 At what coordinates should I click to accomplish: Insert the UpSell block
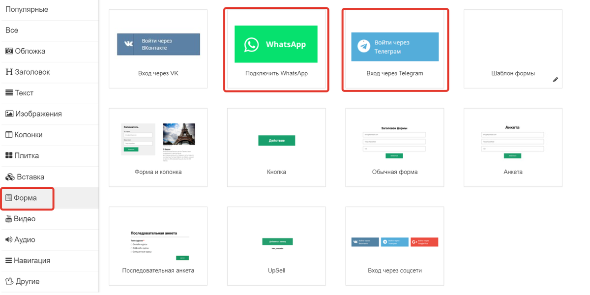click(276, 246)
